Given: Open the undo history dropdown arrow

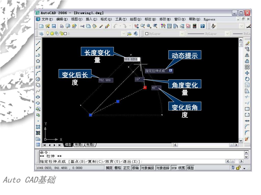Looking at the screenshot, I should tap(120, 26).
